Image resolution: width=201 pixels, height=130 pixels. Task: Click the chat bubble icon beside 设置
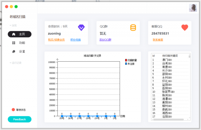(x=14, y=52)
